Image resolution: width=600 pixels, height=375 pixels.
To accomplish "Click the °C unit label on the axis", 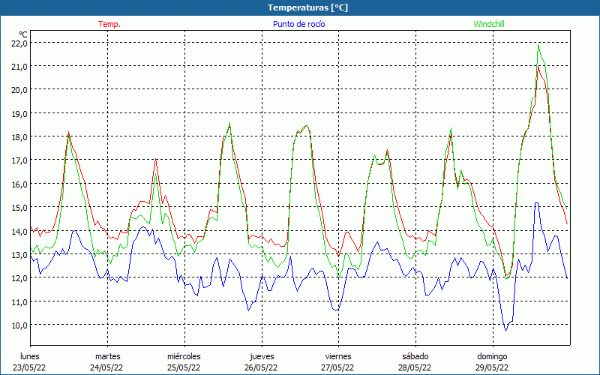I will point(23,34).
